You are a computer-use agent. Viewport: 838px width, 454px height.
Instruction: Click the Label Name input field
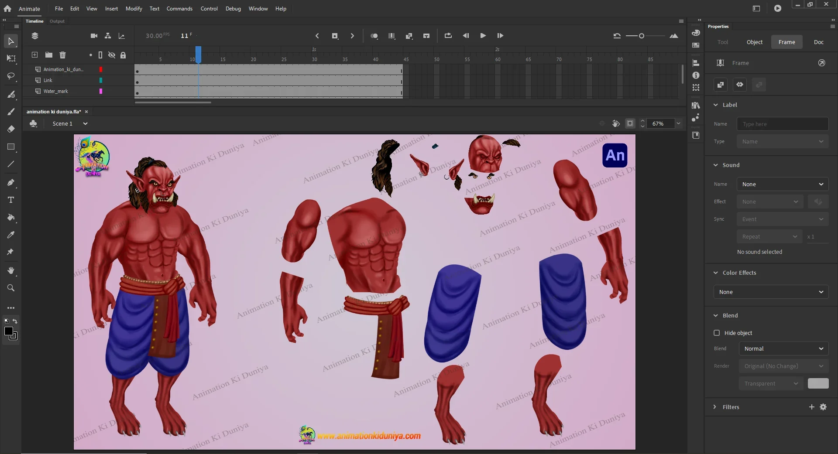tap(782, 124)
